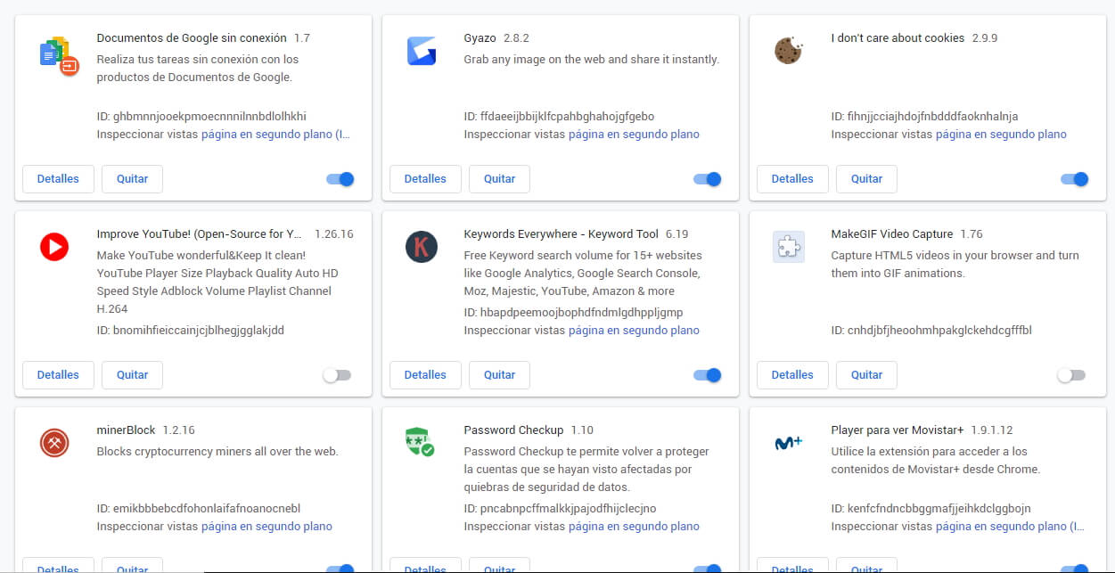Viewport: 1115px width, 573px height.
Task: Remove Documentos de Google with Quitar
Action: click(132, 179)
